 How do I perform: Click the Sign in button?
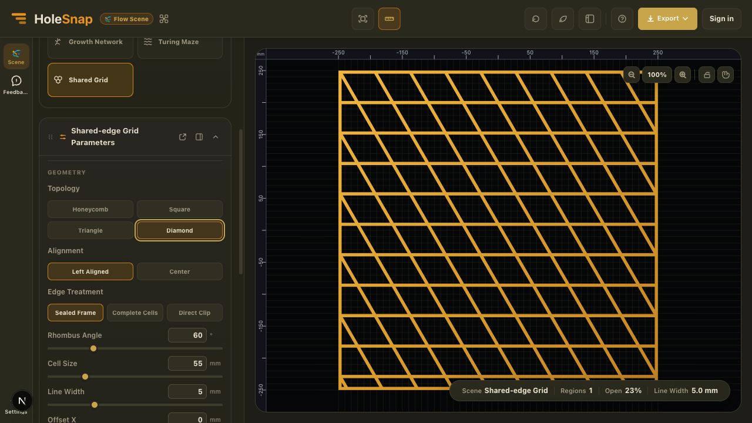[721, 19]
